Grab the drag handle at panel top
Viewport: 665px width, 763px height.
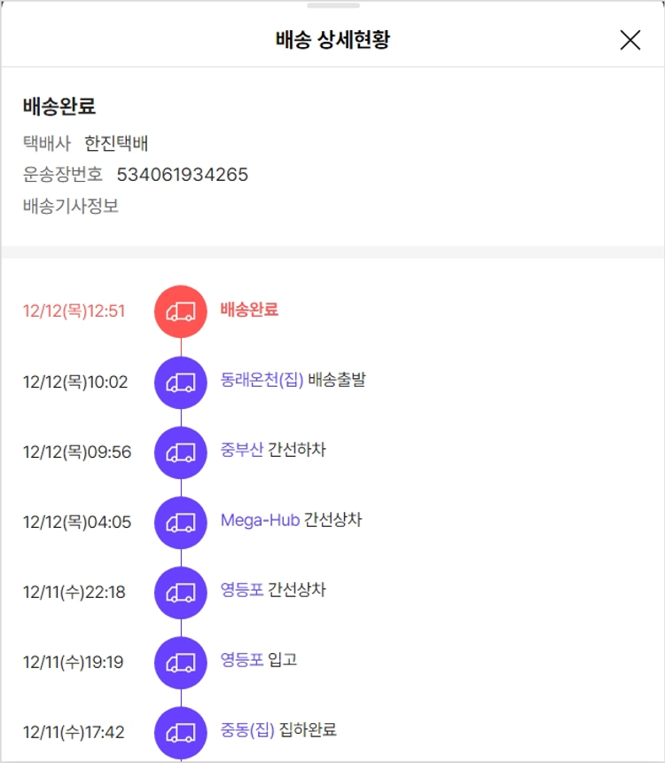click(332, 5)
